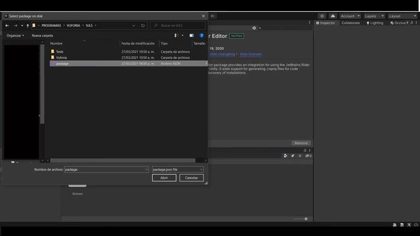Click the horizontal scrollbar of file list
420x236 pixels.
click(123, 161)
